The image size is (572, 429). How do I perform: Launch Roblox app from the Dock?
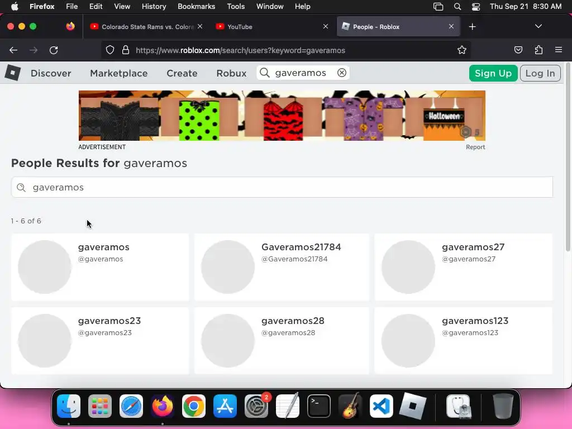coord(413,406)
